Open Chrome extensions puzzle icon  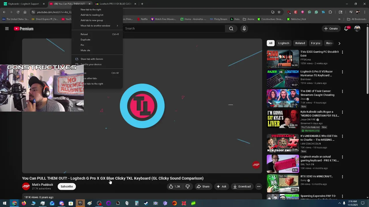point(330,12)
